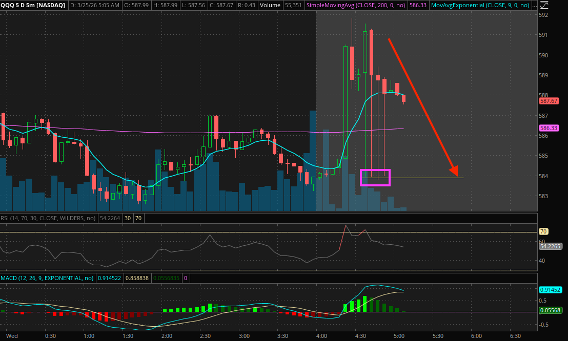This screenshot has height=341, width=568.
Task: Click the 590 price axis label
Action: 543,55
